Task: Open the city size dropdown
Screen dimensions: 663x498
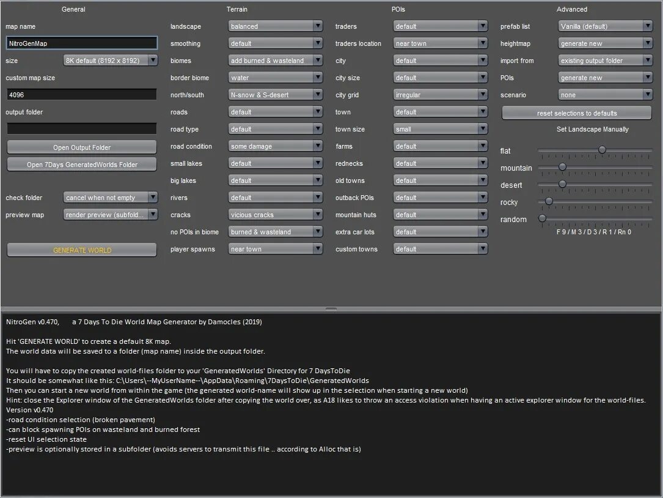Action: point(440,78)
